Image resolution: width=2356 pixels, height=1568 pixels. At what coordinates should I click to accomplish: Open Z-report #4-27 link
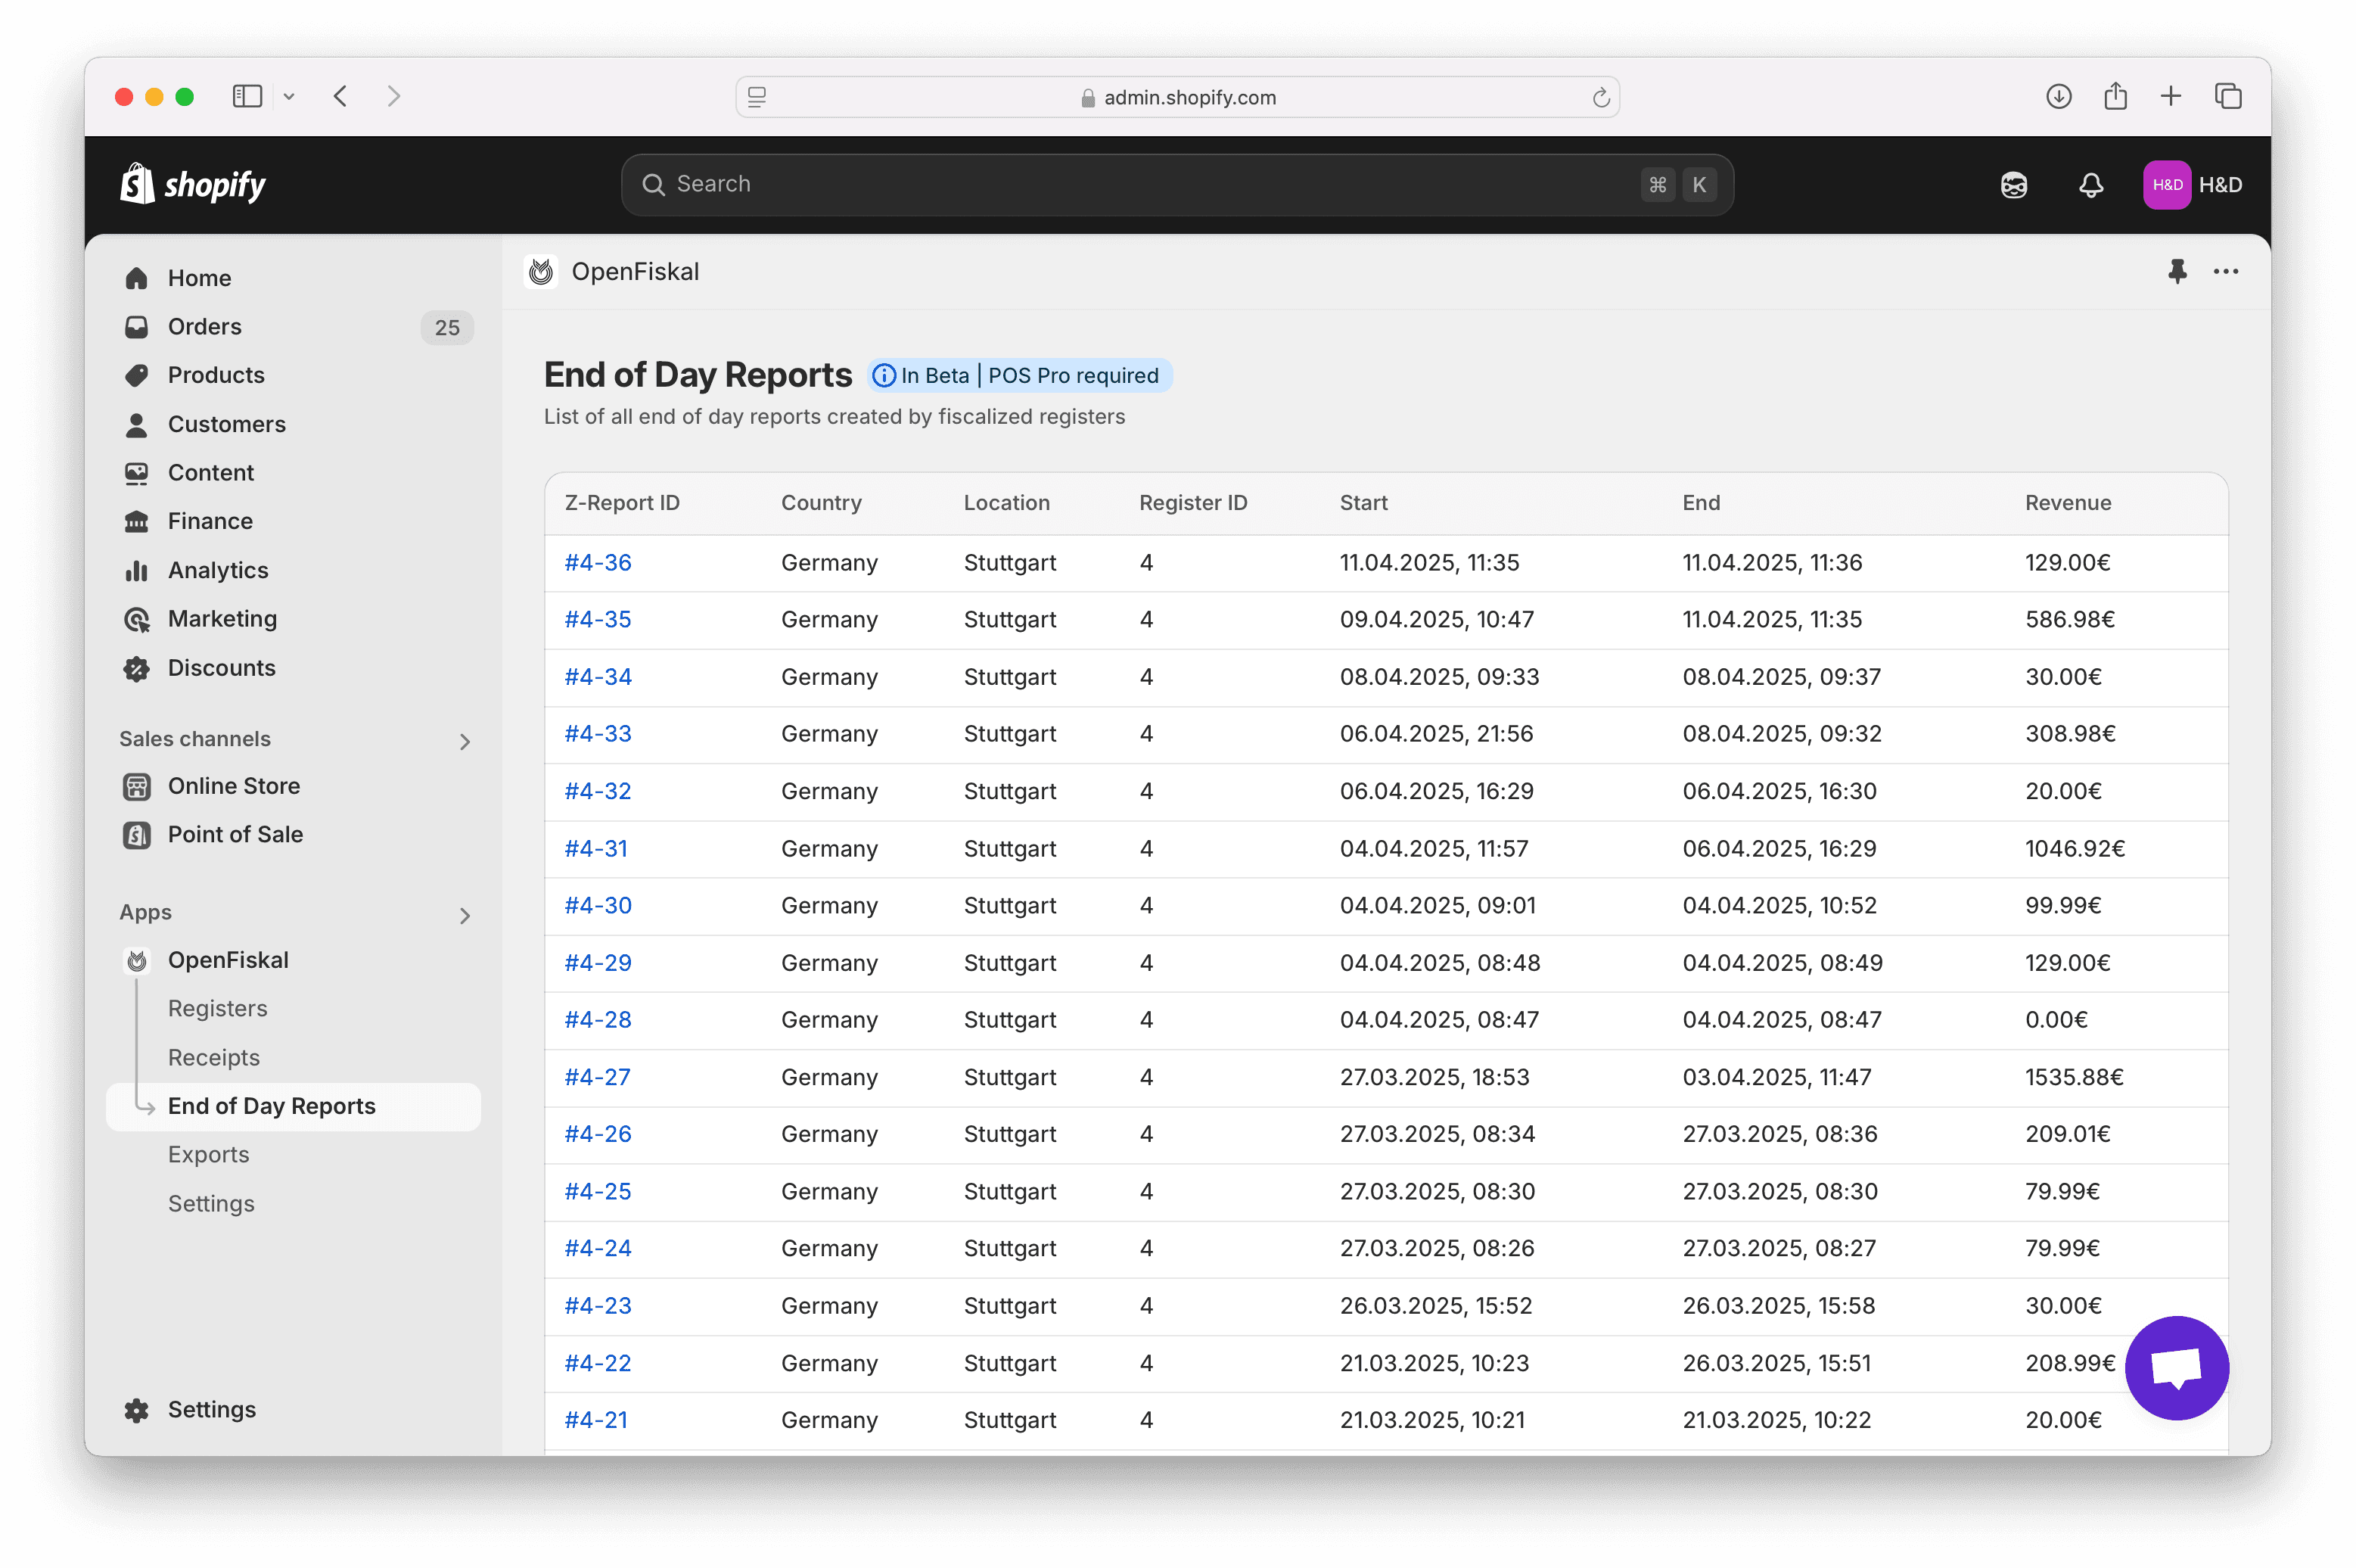pos(597,1077)
